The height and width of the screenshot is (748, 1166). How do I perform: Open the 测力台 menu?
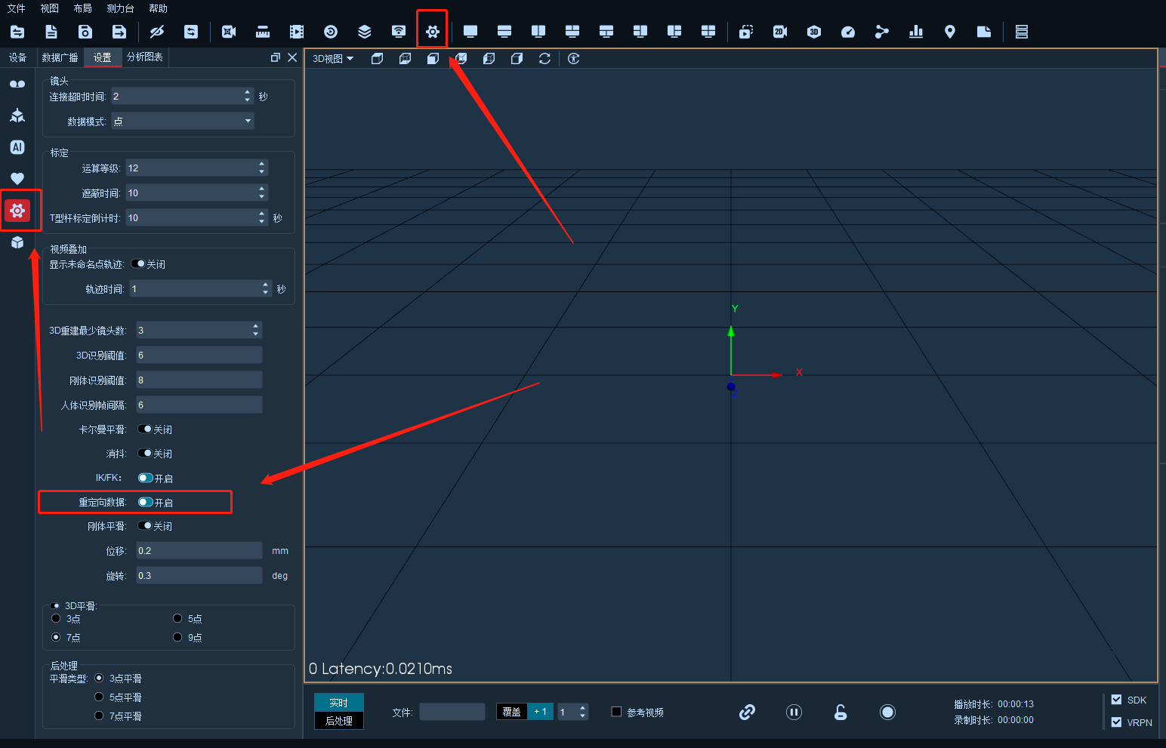point(120,8)
